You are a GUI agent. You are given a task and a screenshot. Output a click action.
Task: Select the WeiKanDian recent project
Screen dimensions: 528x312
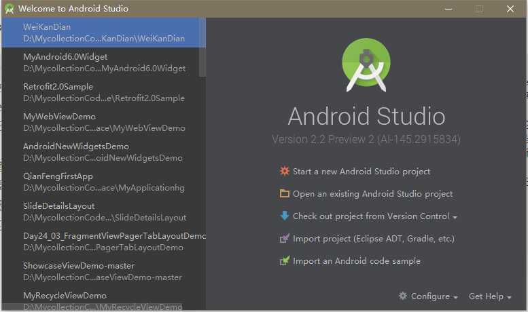click(102, 33)
